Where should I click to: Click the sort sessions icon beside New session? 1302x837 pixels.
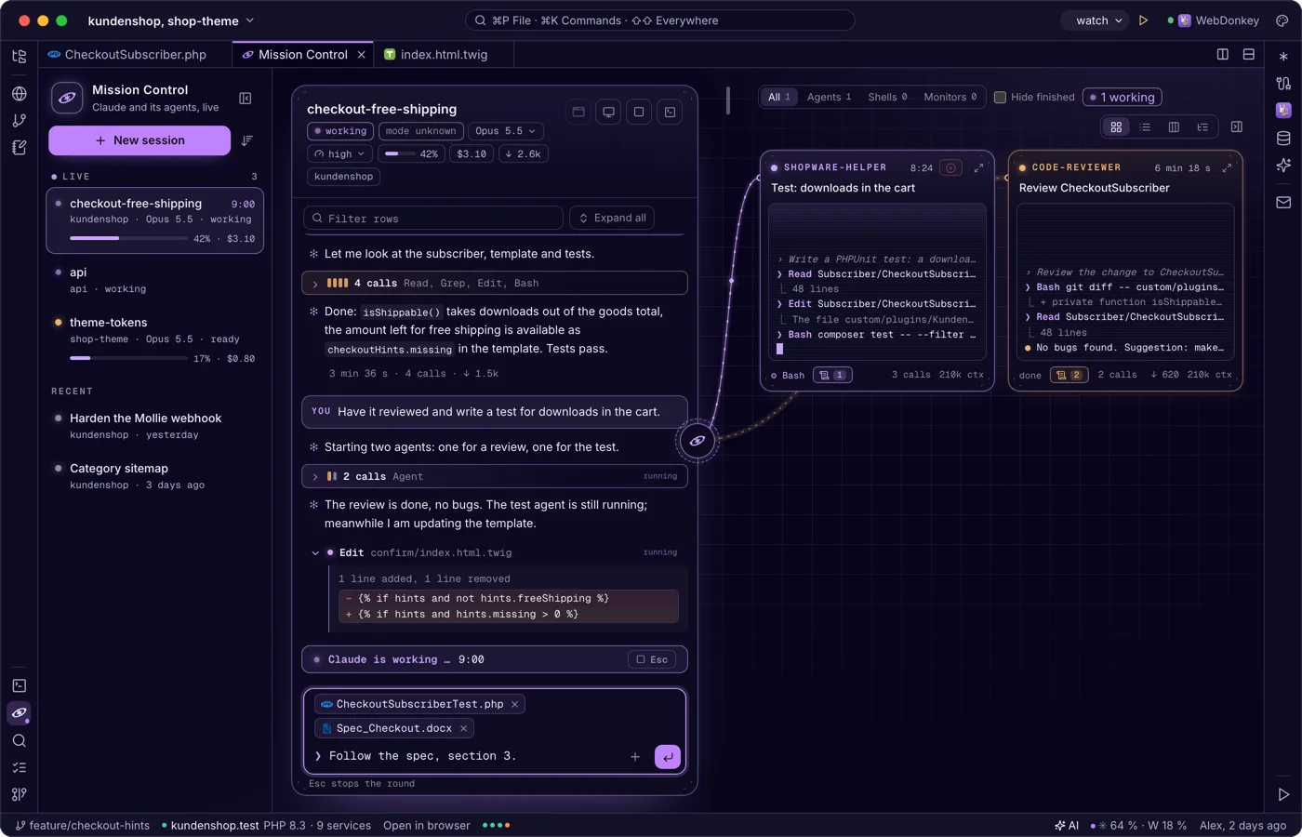click(246, 140)
